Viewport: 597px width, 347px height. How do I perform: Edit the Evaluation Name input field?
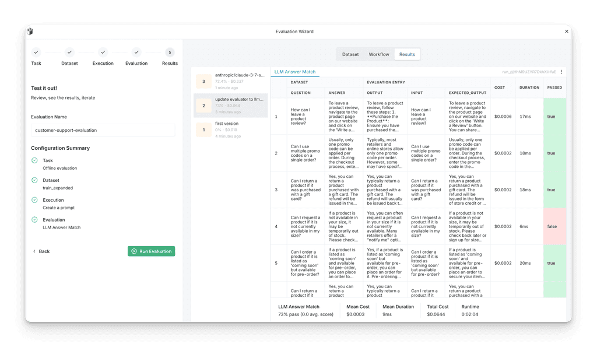tap(103, 130)
